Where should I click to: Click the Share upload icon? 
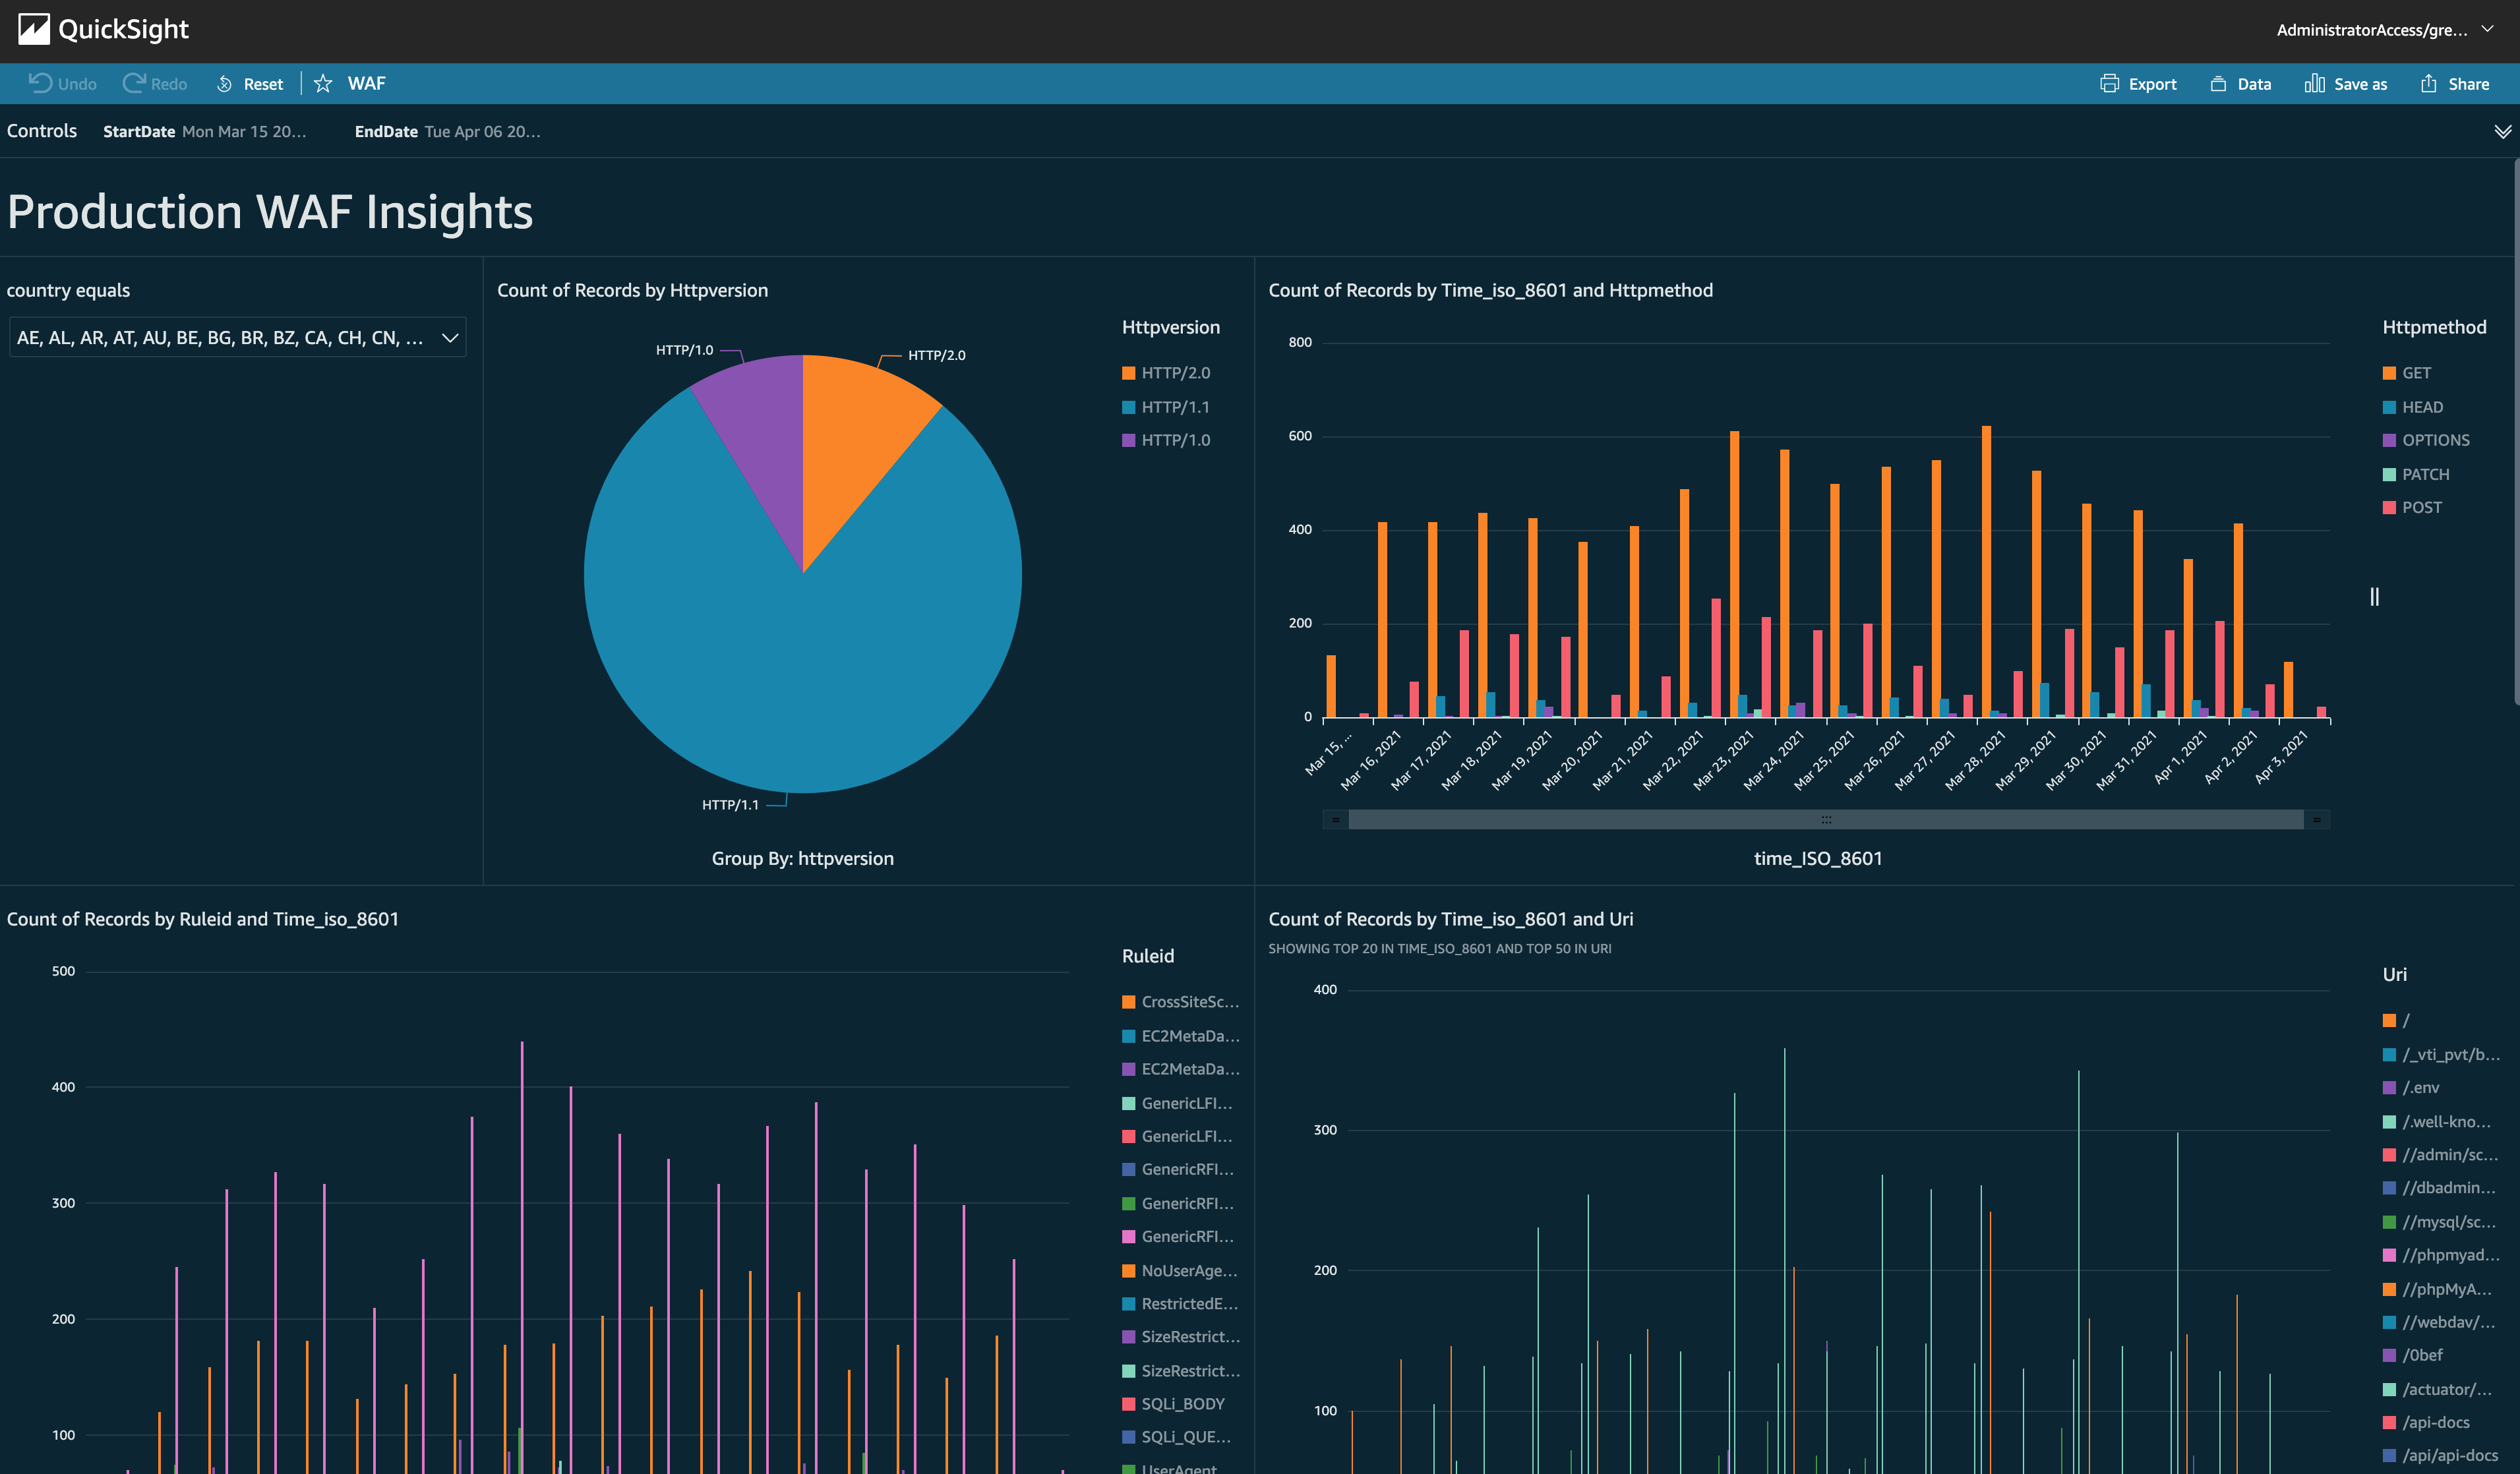[2428, 83]
